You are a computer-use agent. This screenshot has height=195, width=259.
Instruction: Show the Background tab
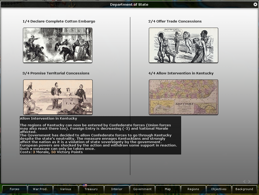pos(244,189)
